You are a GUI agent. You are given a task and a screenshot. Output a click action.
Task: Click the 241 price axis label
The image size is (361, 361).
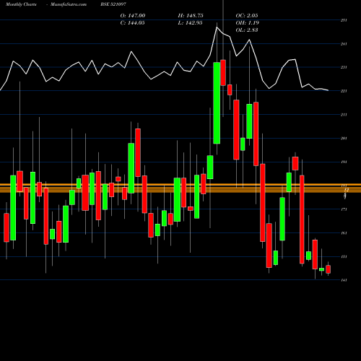[x=344, y=44]
